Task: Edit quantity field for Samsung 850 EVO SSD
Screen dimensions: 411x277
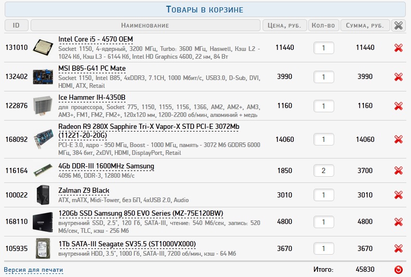Action: click(x=324, y=222)
